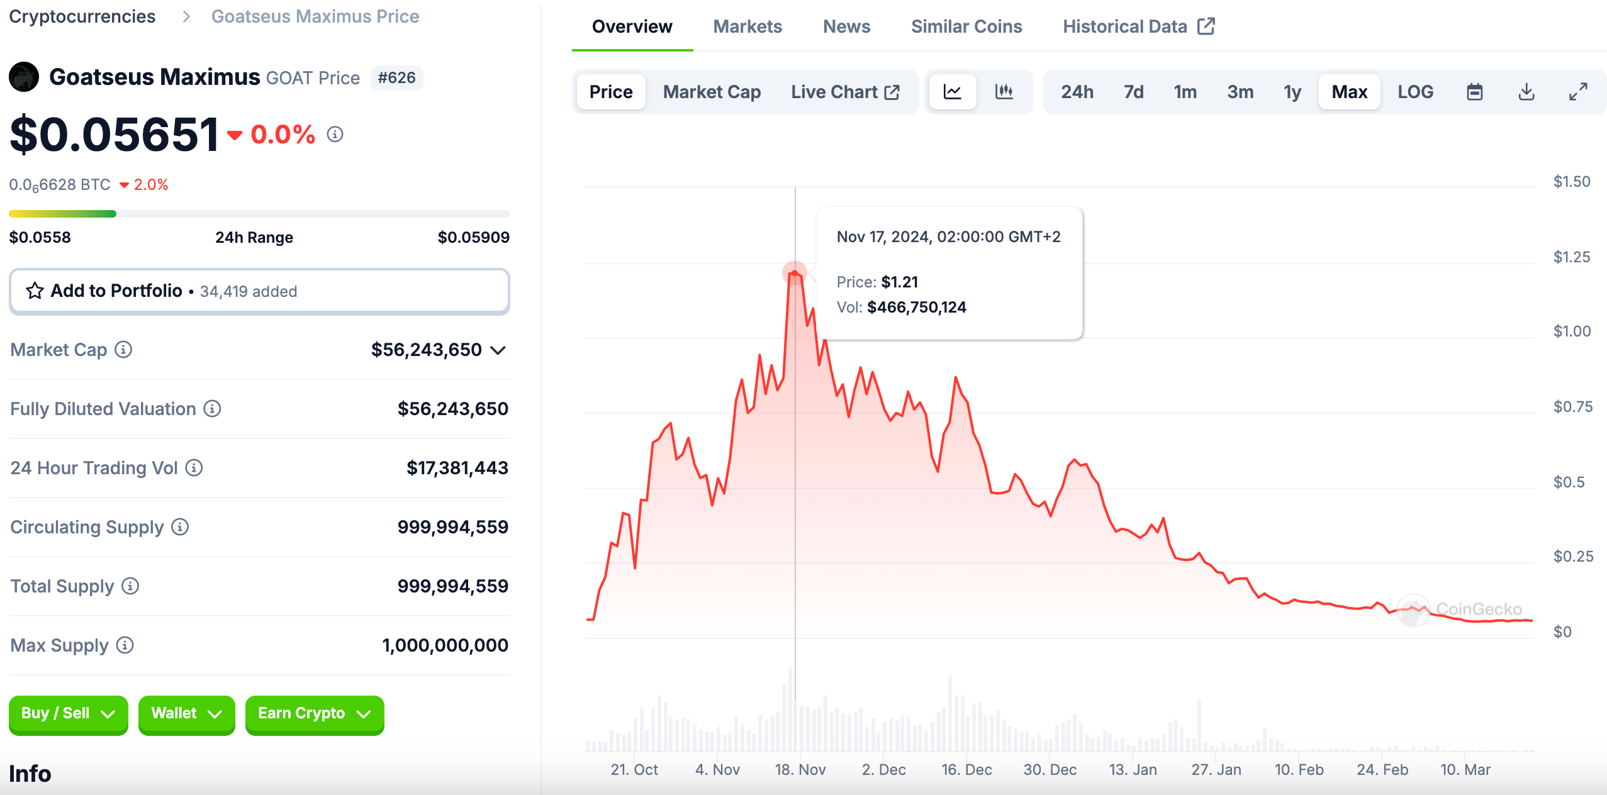Image resolution: width=1607 pixels, height=795 pixels.
Task: Open the Market Cap info tooltip
Action: tap(123, 350)
